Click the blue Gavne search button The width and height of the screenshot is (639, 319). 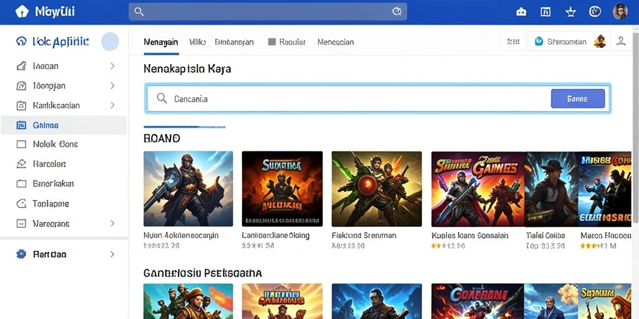577,98
